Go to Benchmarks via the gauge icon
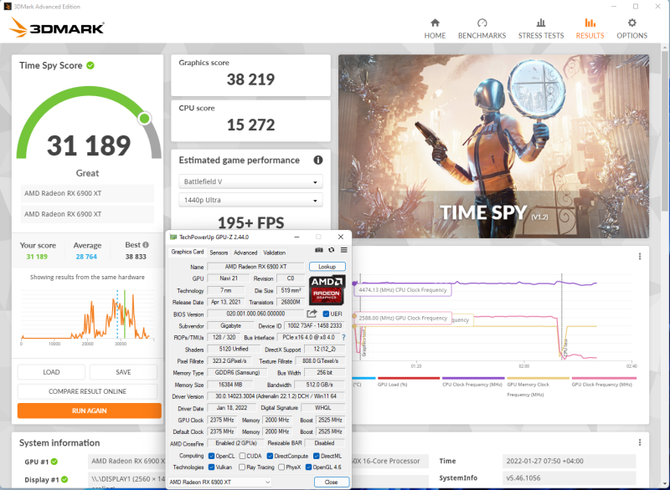This screenshot has width=670, height=490. tap(482, 23)
